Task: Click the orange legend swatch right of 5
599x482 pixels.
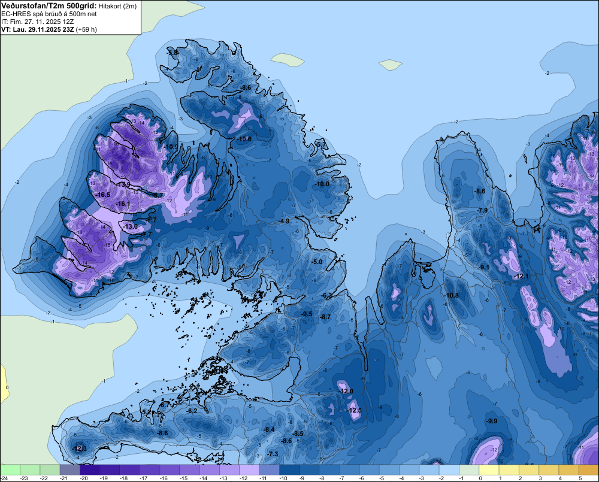Action: click(x=589, y=469)
